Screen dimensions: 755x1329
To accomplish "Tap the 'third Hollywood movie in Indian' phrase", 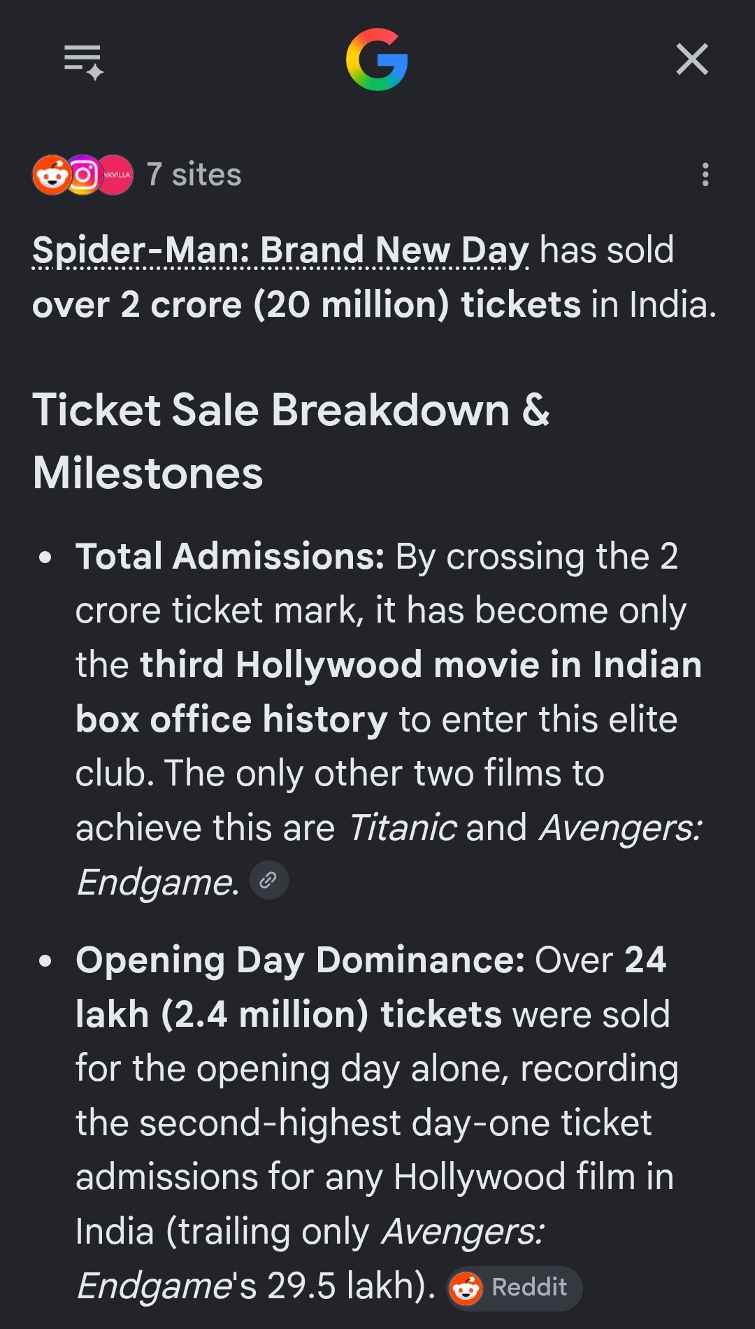I will pyautogui.click(x=421, y=664).
